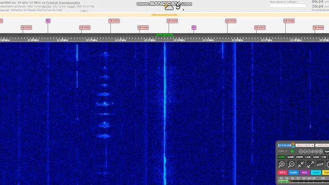Select LSB demodulation mode
Viewport: 329px width, 185px height.
point(308,157)
